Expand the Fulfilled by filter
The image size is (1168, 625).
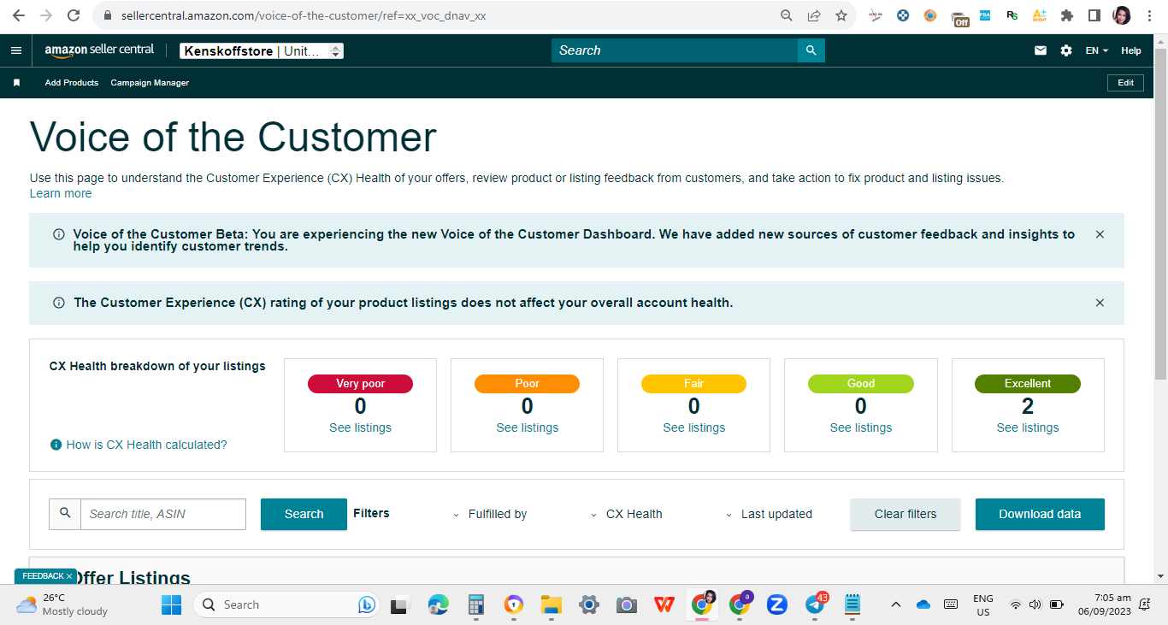(490, 514)
